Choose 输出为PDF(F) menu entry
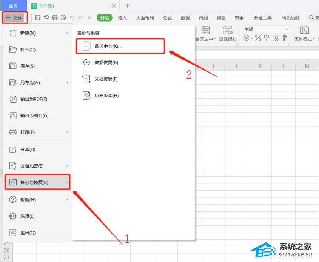 pos(37,99)
